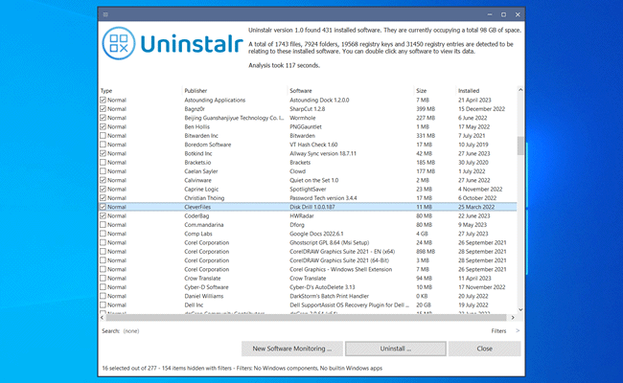Select the Password Tech version 3.4.4 entry

[x=323, y=198]
